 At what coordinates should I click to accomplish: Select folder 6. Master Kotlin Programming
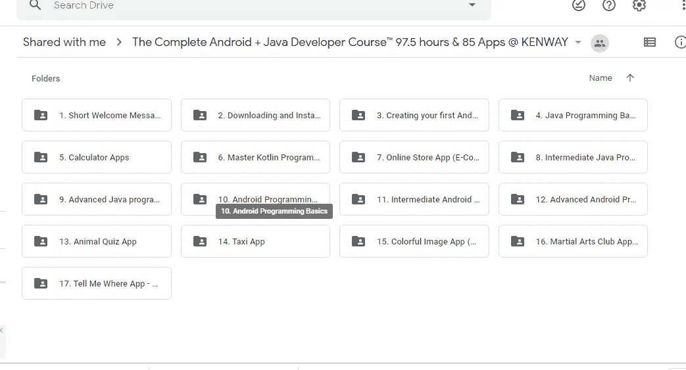tap(255, 157)
